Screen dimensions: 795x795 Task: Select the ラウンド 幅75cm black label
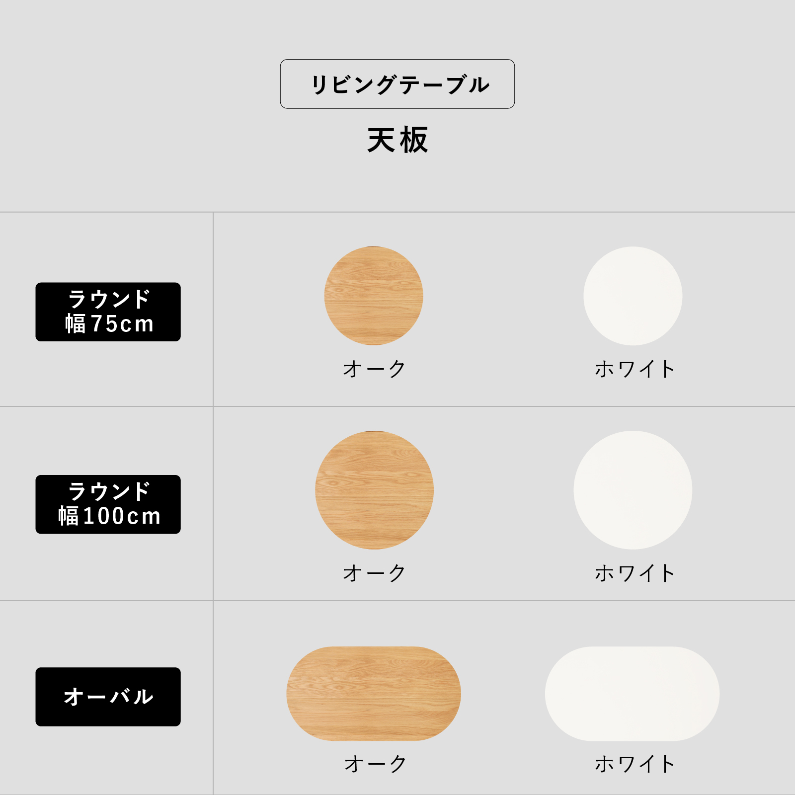point(108,312)
